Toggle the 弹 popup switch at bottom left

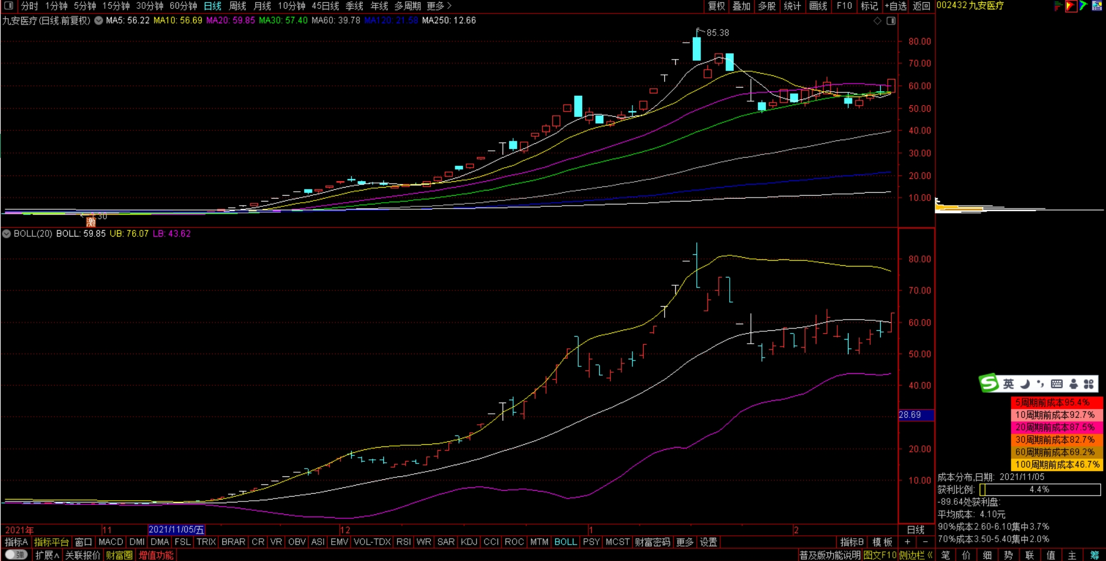pos(16,555)
